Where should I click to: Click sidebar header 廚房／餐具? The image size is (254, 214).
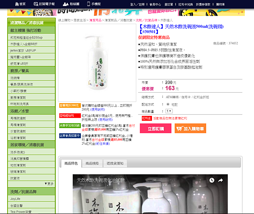31,71
